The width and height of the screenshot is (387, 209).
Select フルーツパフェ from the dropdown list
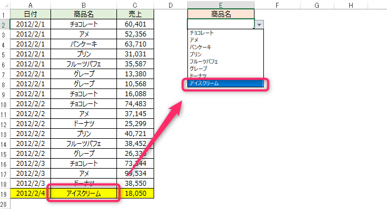[225, 61]
